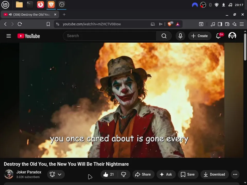The image size is (247, 185).
Task: Save the video to a playlist
Action: [188, 174]
